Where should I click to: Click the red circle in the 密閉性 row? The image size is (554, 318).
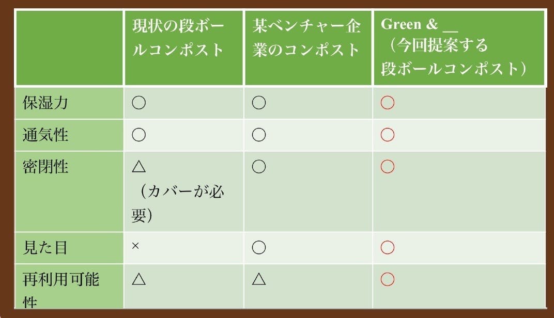coord(387,166)
